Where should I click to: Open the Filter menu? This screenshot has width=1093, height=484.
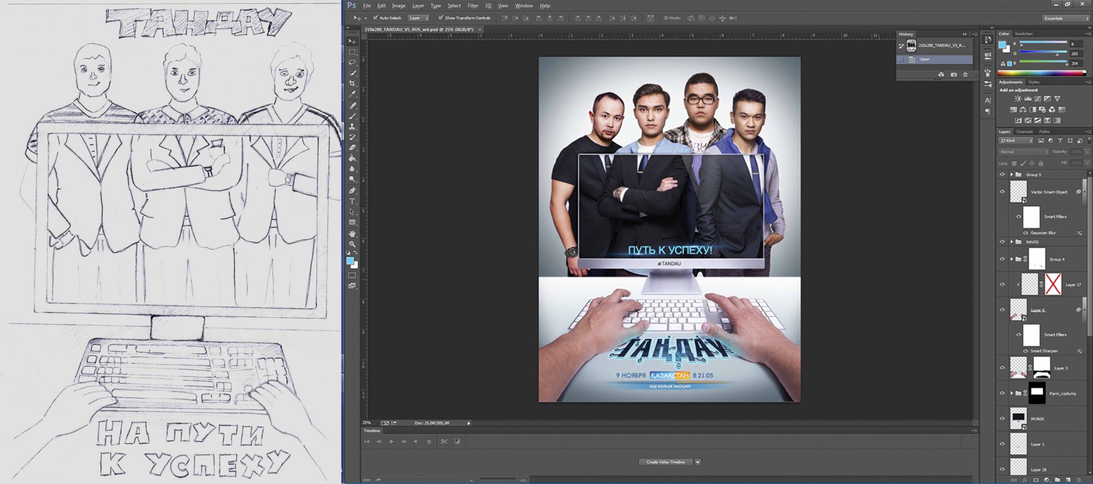(x=473, y=5)
